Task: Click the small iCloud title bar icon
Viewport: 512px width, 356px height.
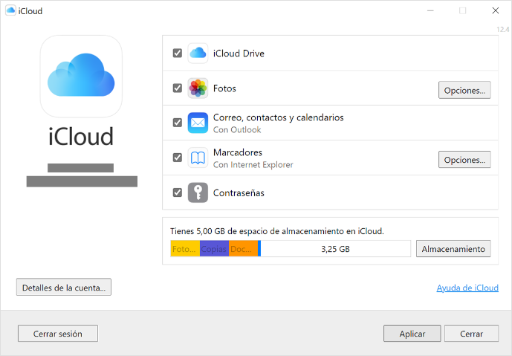Action: (x=10, y=10)
